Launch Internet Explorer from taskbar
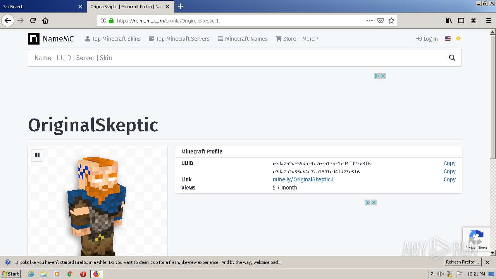This screenshot has height=279, width=496. tap(31, 274)
